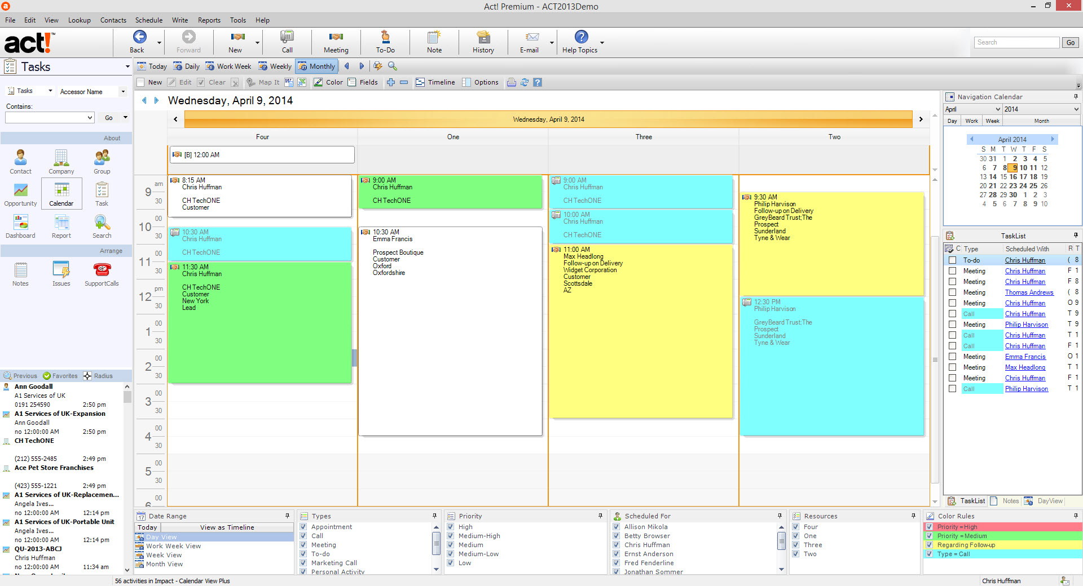Click the top-right Search input field
This screenshot has height=586, width=1083.
tap(1016, 42)
